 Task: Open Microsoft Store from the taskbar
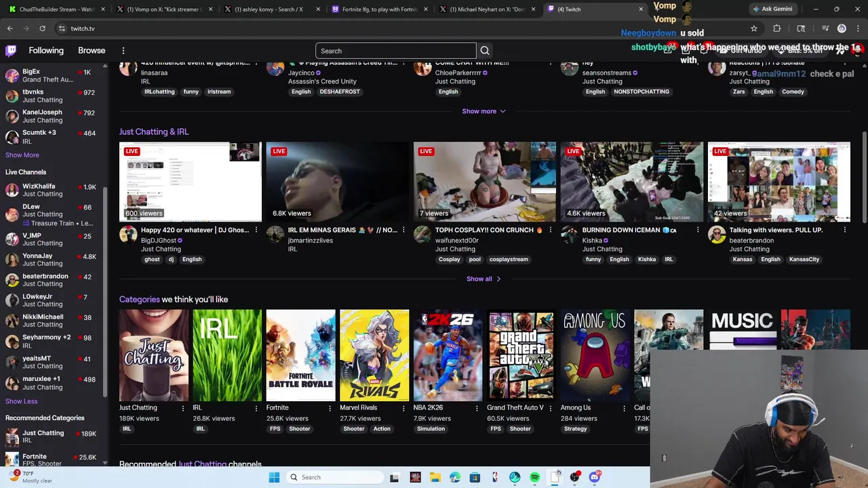475,477
